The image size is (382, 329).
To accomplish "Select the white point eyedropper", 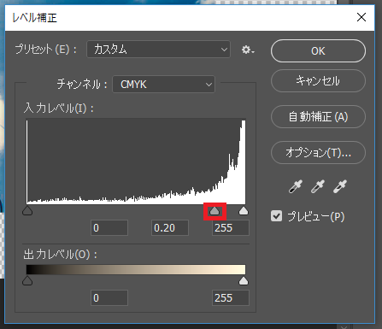I will [x=340, y=186].
